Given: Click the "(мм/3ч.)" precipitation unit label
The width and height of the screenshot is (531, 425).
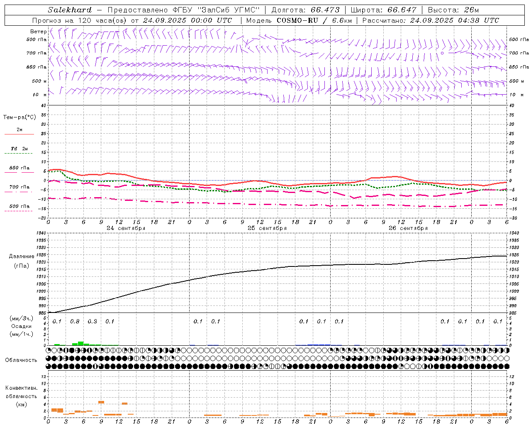Looking at the screenshot, I should pos(22,318).
